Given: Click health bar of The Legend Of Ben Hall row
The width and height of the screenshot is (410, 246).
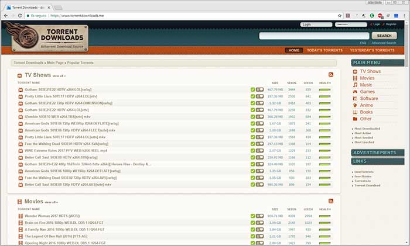Looking at the screenshot, I should point(324,237).
